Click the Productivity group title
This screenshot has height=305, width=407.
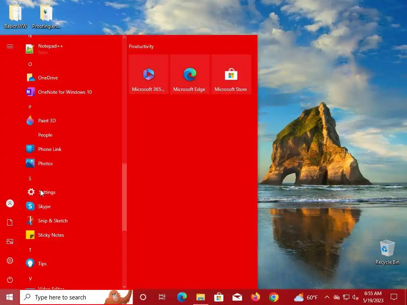[x=141, y=46]
